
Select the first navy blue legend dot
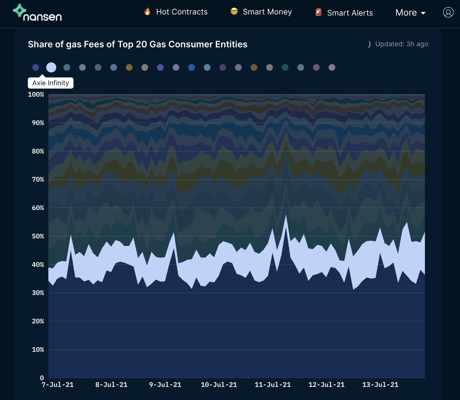coord(36,67)
